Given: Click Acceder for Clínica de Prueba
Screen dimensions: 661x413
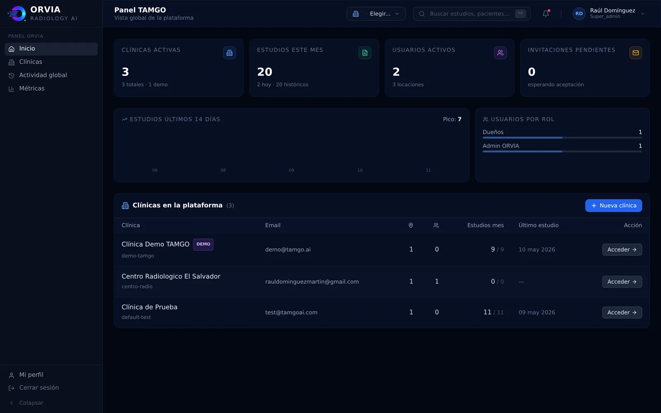Looking at the screenshot, I should click(622, 313).
